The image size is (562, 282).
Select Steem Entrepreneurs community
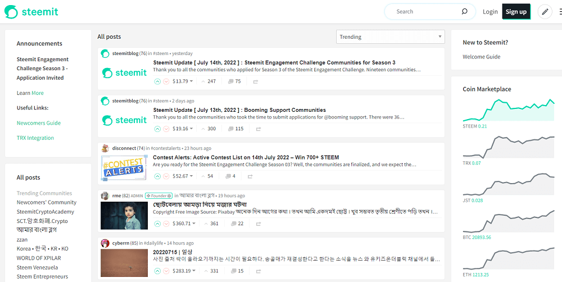pyautogui.click(x=42, y=276)
